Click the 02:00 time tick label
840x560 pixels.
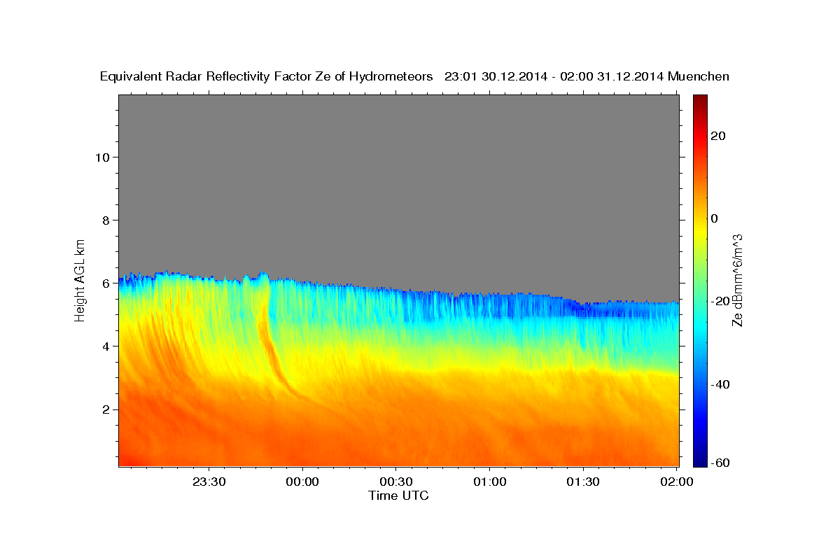point(676,482)
